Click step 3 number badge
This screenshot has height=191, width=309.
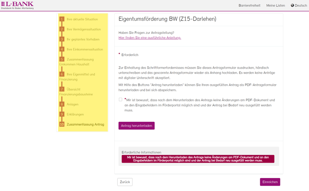click(x=62, y=39)
